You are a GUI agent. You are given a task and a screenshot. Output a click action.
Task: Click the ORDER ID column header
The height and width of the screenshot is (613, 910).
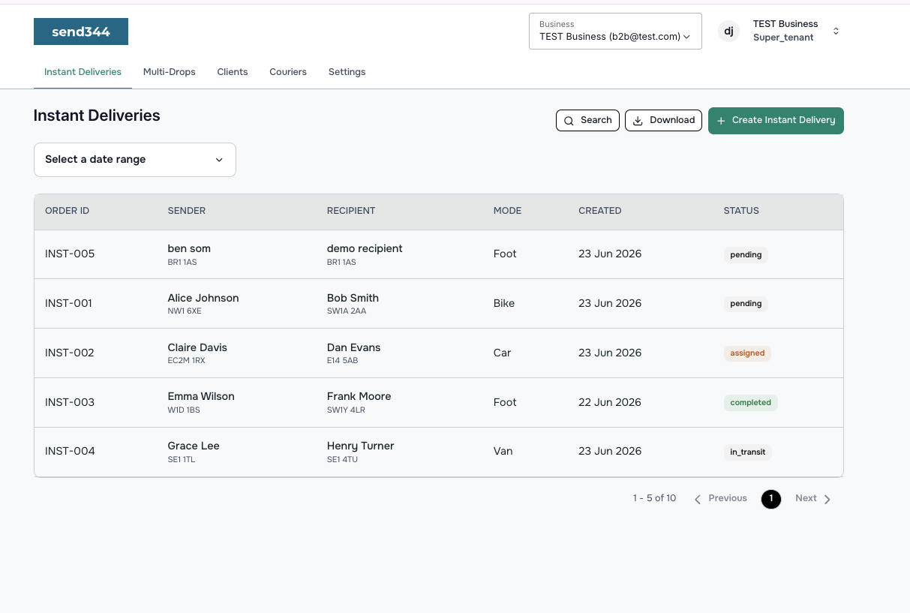coord(68,211)
